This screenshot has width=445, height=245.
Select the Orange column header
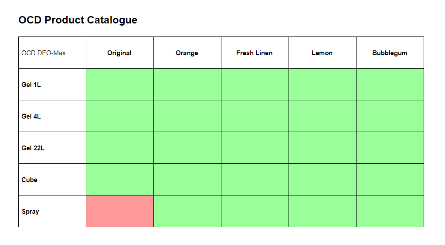click(x=187, y=53)
